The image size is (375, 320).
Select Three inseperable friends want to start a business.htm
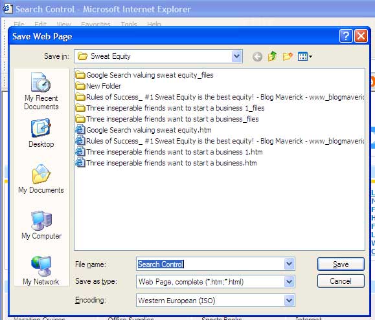coord(166,163)
